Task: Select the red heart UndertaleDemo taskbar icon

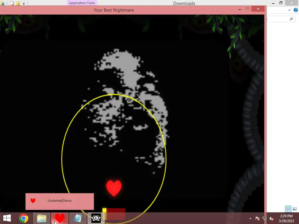Action: (x=60, y=218)
